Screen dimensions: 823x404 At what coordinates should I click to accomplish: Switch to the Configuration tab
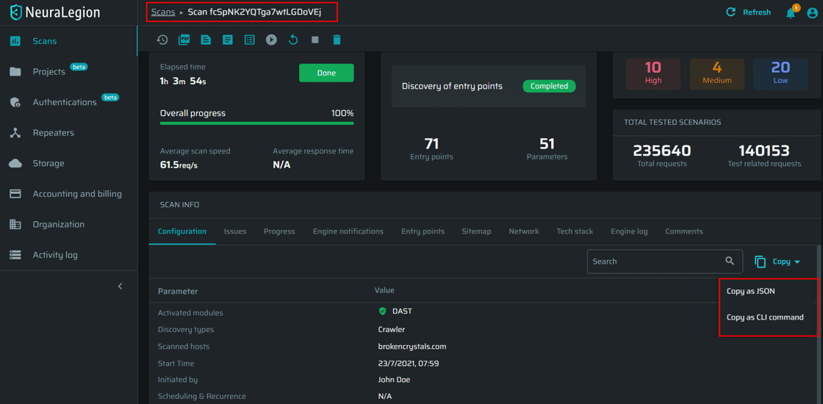pyautogui.click(x=182, y=231)
